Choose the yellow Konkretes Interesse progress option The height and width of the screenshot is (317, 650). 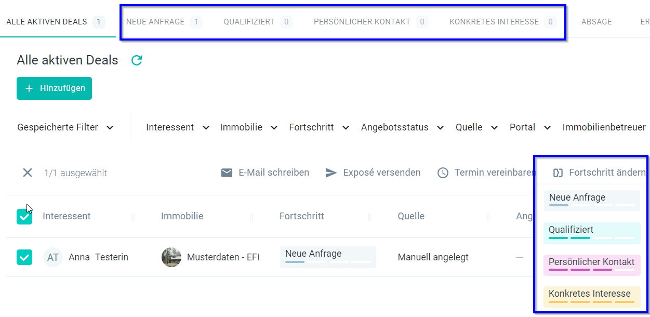[592, 296]
